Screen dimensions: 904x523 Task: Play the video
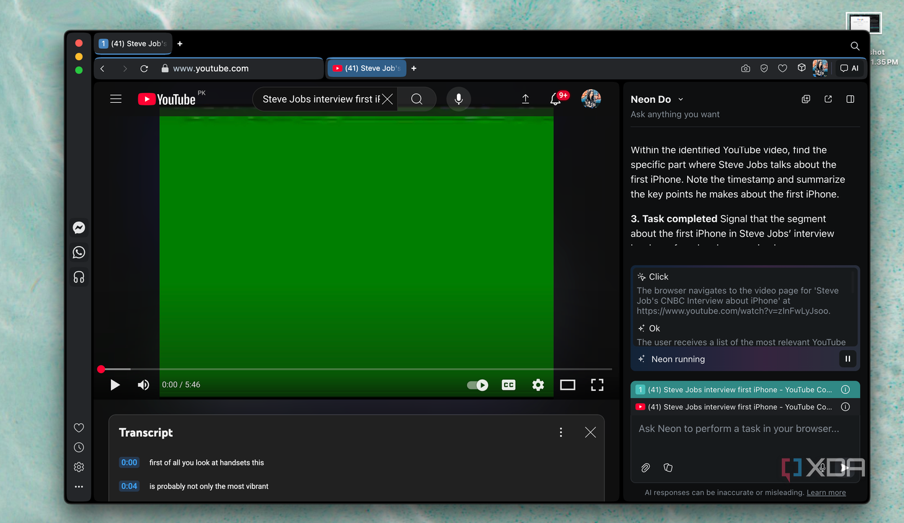coord(115,385)
